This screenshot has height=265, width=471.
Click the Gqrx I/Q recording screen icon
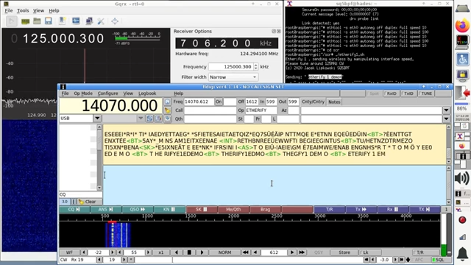tap(76, 21)
